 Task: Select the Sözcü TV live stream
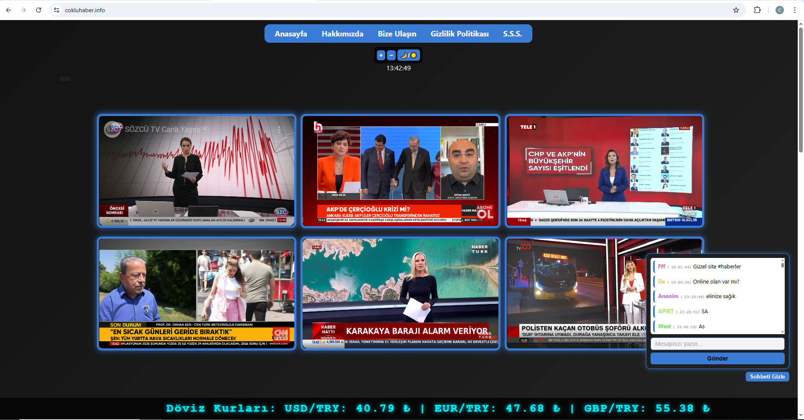(x=197, y=171)
